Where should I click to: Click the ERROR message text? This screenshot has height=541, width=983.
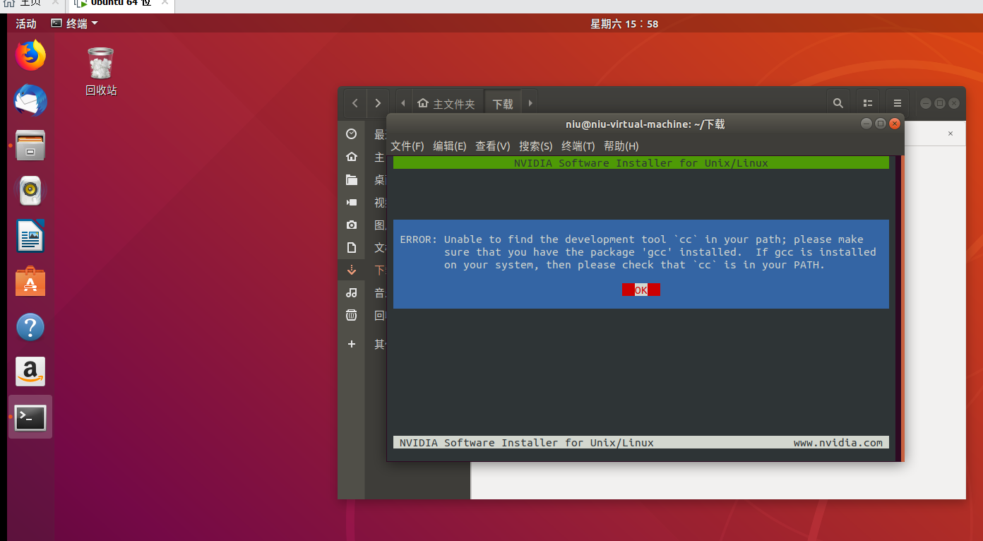click(x=638, y=252)
